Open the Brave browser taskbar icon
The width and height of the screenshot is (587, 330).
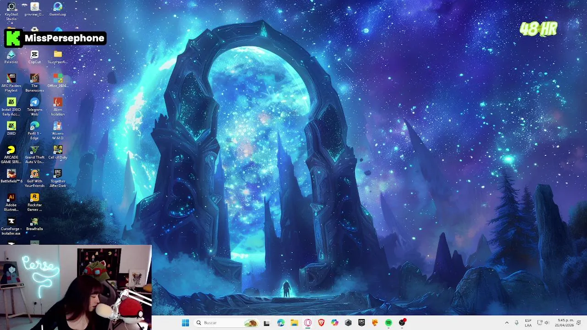point(321,323)
